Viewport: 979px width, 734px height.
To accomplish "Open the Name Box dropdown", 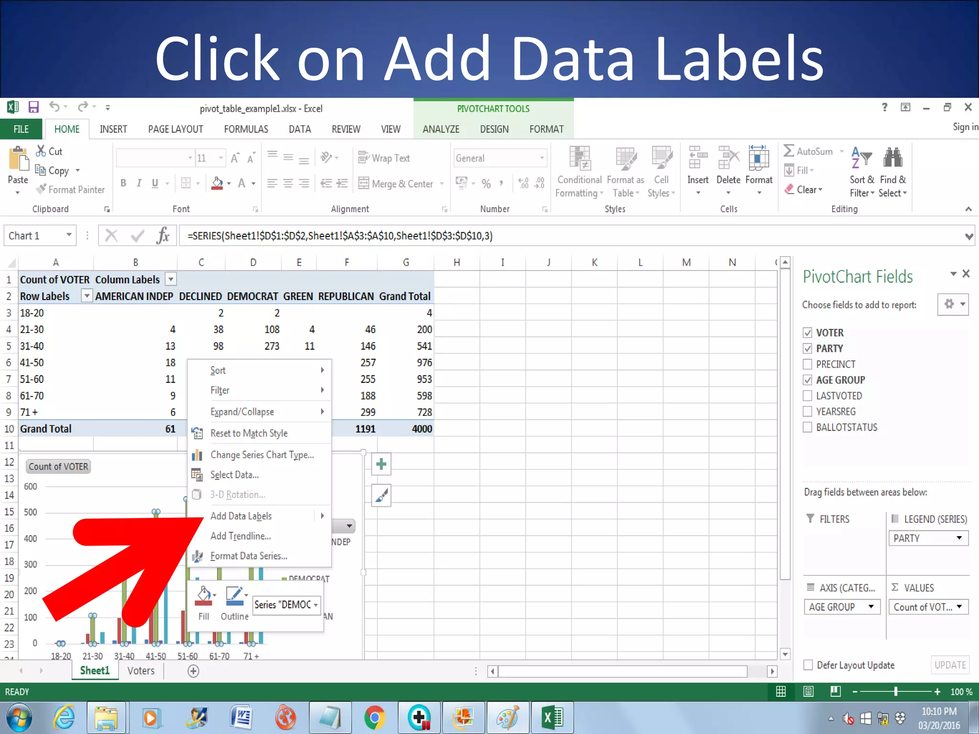I will (69, 235).
